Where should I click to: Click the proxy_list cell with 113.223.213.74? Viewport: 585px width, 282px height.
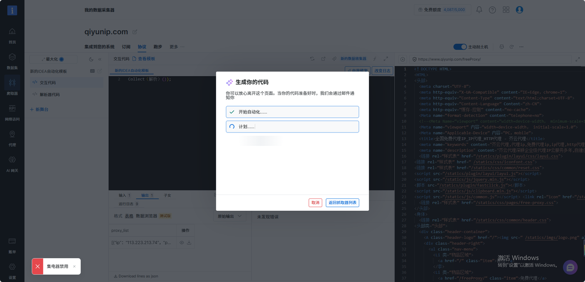[142, 243]
